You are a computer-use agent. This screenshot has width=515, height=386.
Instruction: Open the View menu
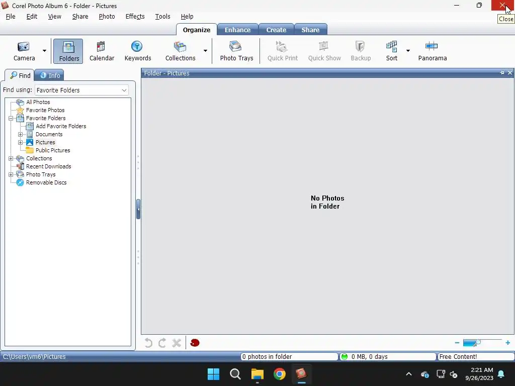[54, 17]
